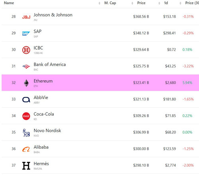The image size is (199, 175).
Task: Click the Alibaba orange logo
Action: click(26, 149)
